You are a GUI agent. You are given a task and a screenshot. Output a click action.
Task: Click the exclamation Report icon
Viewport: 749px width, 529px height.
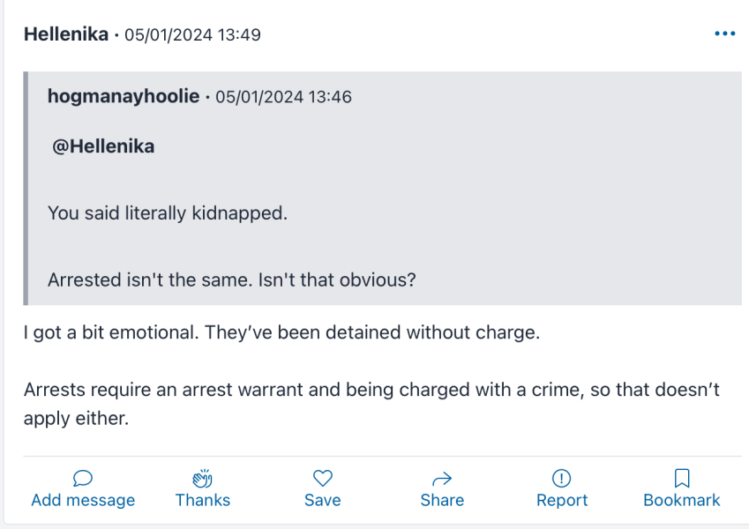tap(561, 478)
